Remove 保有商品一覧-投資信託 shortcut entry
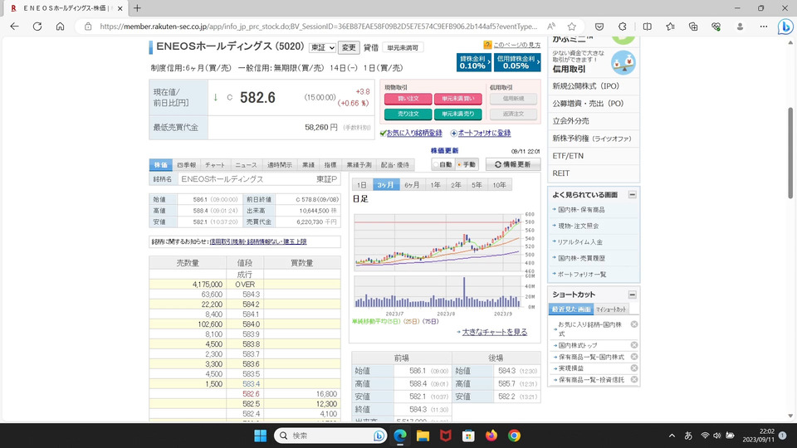The height and width of the screenshot is (448, 797). tap(633, 379)
